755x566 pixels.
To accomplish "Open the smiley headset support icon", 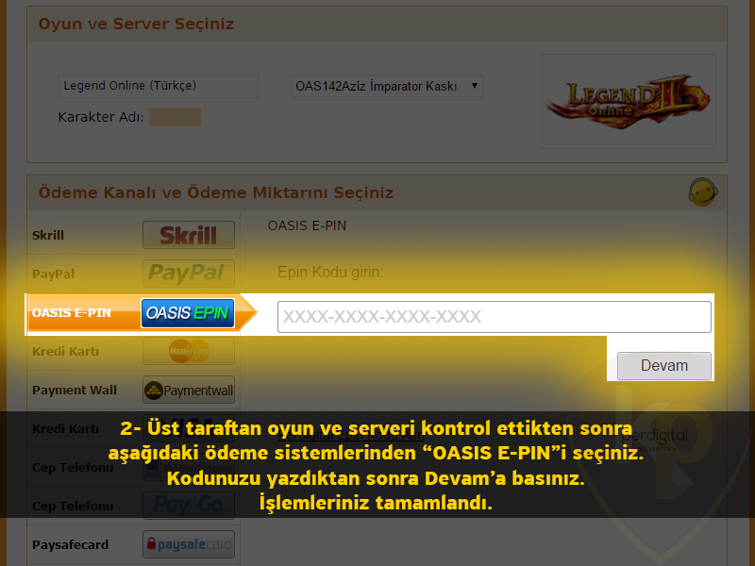I will pyautogui.click(x=703, y=192).
